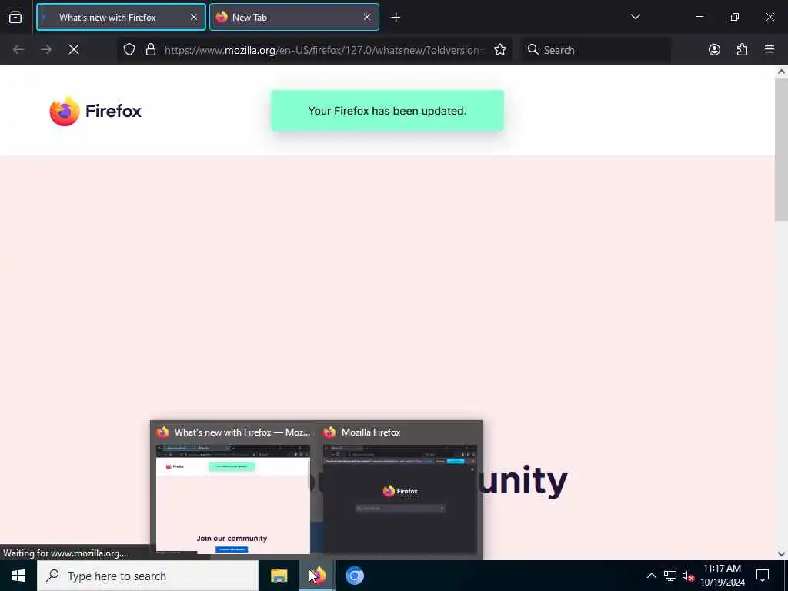The image size is (788, 591).
Task: Show site security padlock info
Action: (150, 50)
